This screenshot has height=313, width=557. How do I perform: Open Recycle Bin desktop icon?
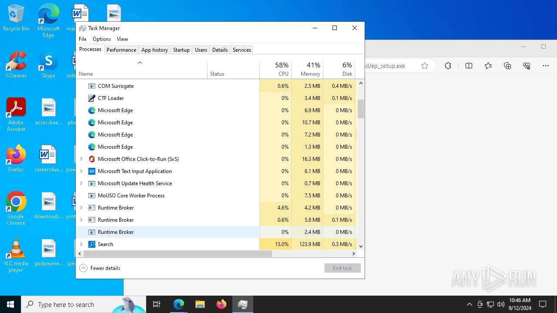[x=16, y=18]
